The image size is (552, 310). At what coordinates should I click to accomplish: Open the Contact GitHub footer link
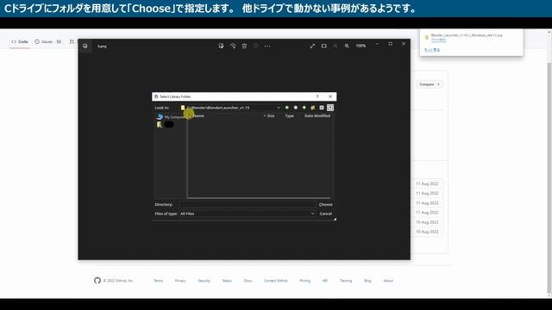pos(276,281)
